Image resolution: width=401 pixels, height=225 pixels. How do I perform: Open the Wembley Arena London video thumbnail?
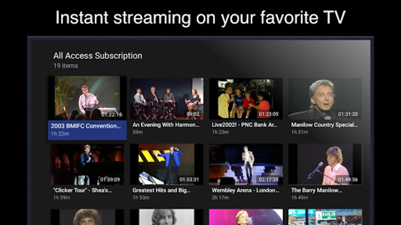[246, 164]
